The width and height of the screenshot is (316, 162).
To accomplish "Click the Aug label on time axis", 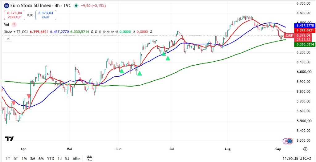I will point(227,149).
